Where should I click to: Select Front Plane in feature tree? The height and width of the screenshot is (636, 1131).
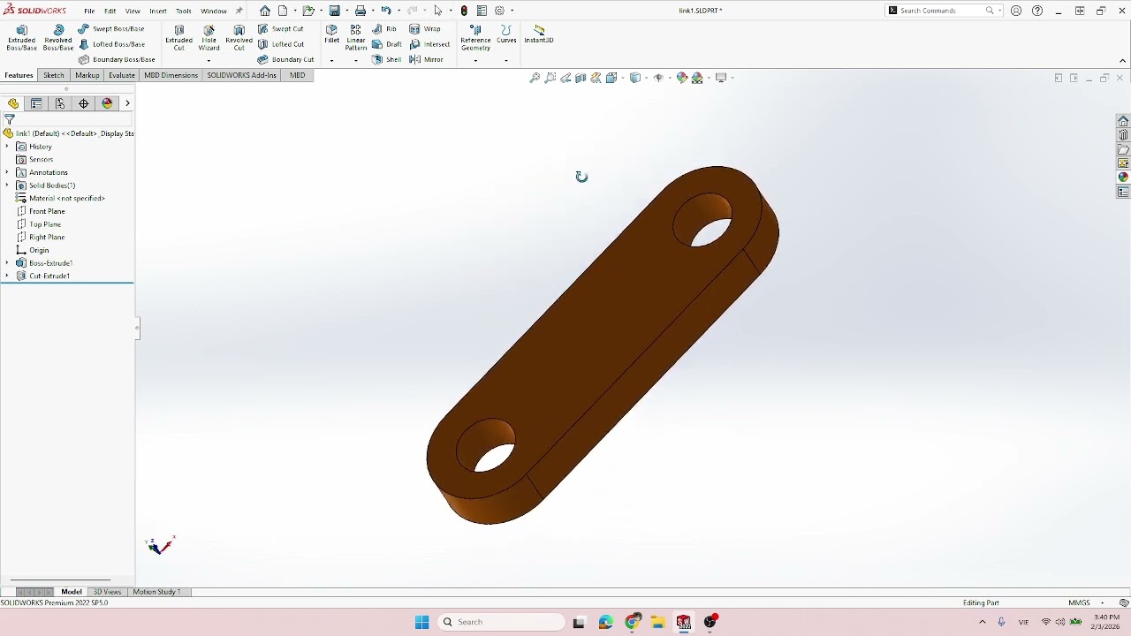pos(47,211)
